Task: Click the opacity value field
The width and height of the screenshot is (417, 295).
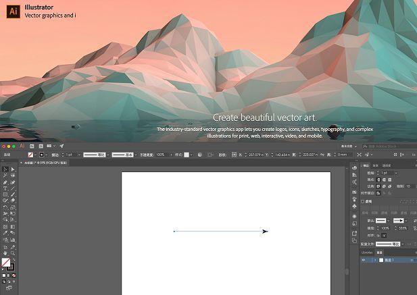Action: click(x=162, y=155)
